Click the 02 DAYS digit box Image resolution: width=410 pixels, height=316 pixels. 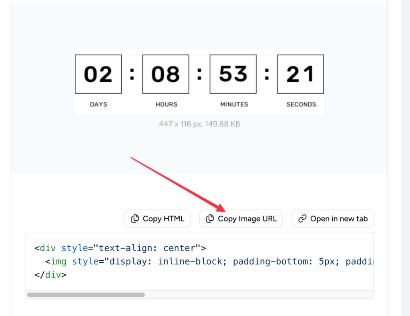click(98, 74)
